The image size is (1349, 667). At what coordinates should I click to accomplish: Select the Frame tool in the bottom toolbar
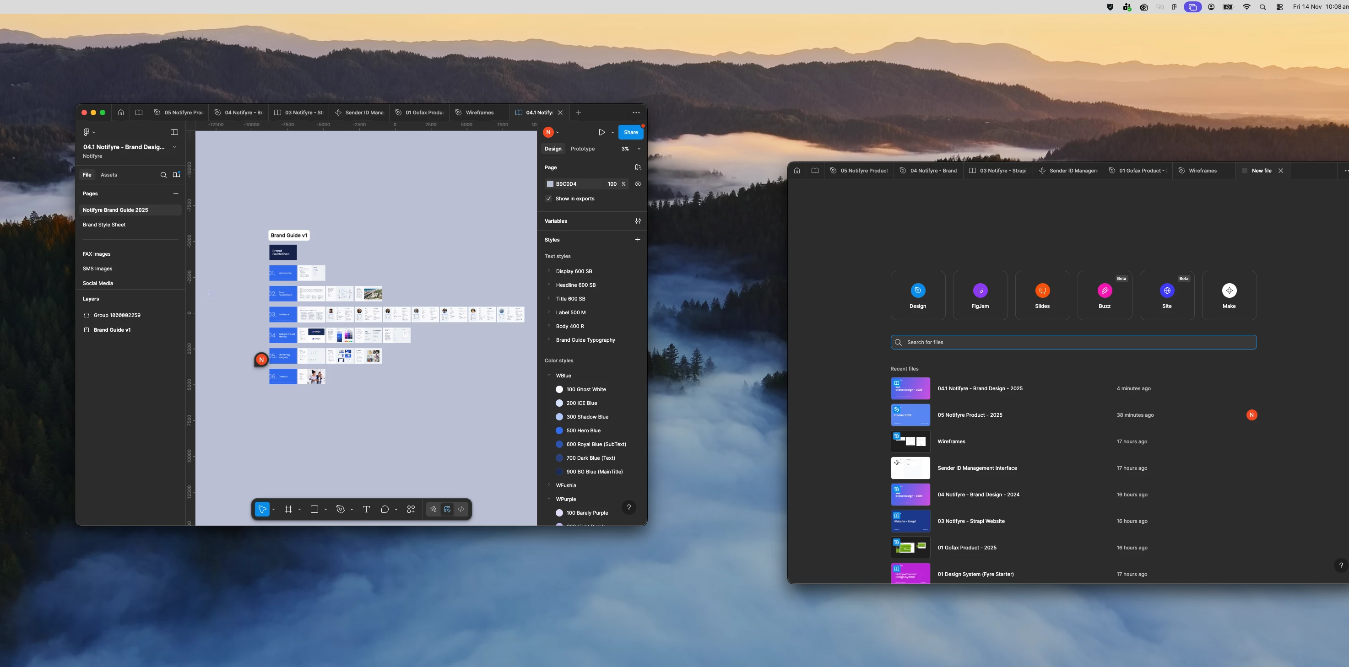pyautogui.click(x=288, y=509)
